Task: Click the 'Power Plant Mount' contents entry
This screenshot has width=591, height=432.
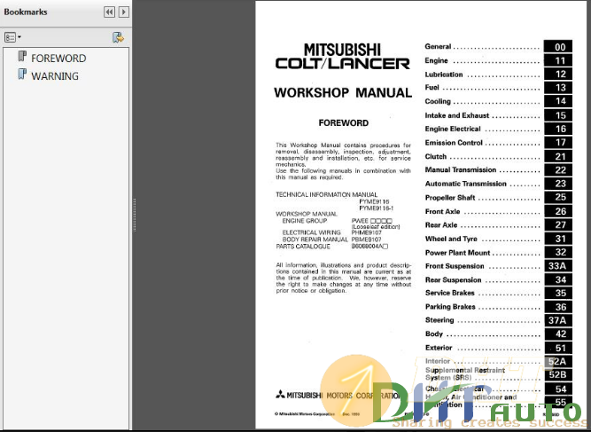Action: coord(457,253)
